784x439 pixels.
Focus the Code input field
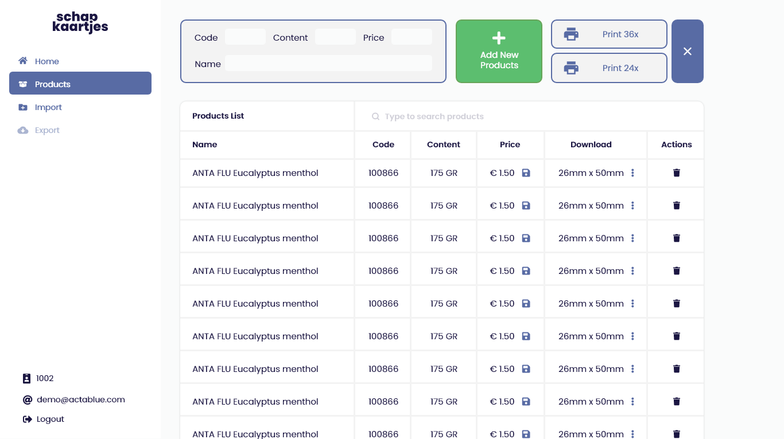[245, 37]
